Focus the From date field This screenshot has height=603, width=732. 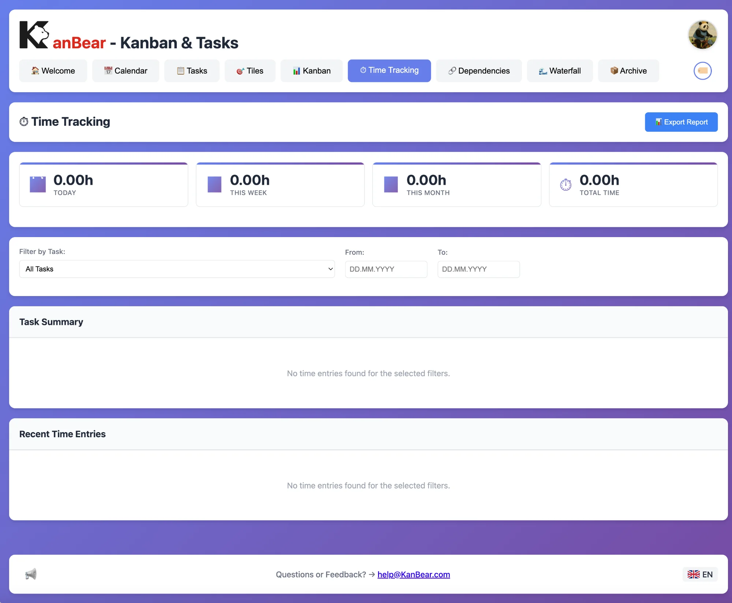386,269
